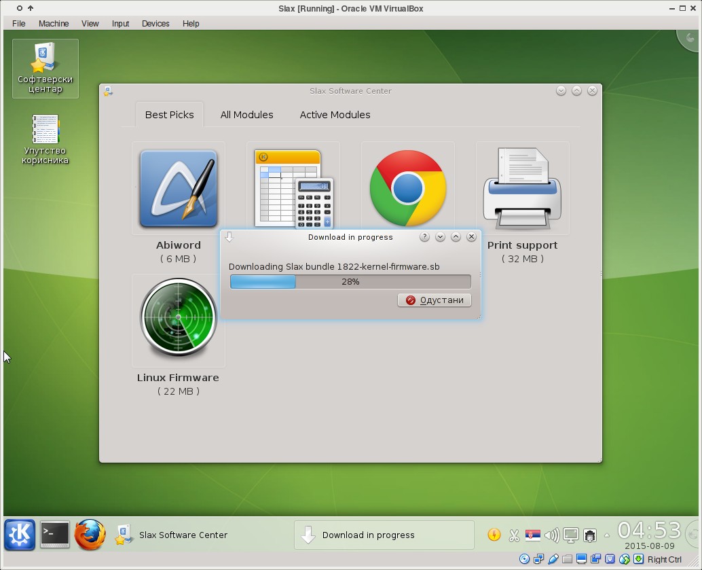Click the Abiword module name label
Screen dimensions: 702x570
178,245
